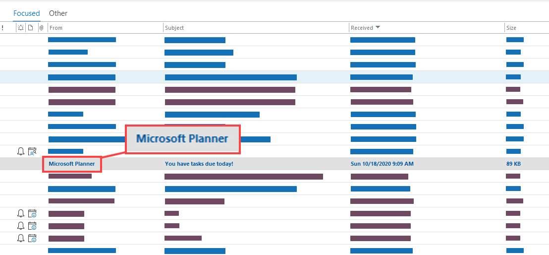Sort messages by the Subject column
This screenshot has width=549, height=255.
pos(174,28)
